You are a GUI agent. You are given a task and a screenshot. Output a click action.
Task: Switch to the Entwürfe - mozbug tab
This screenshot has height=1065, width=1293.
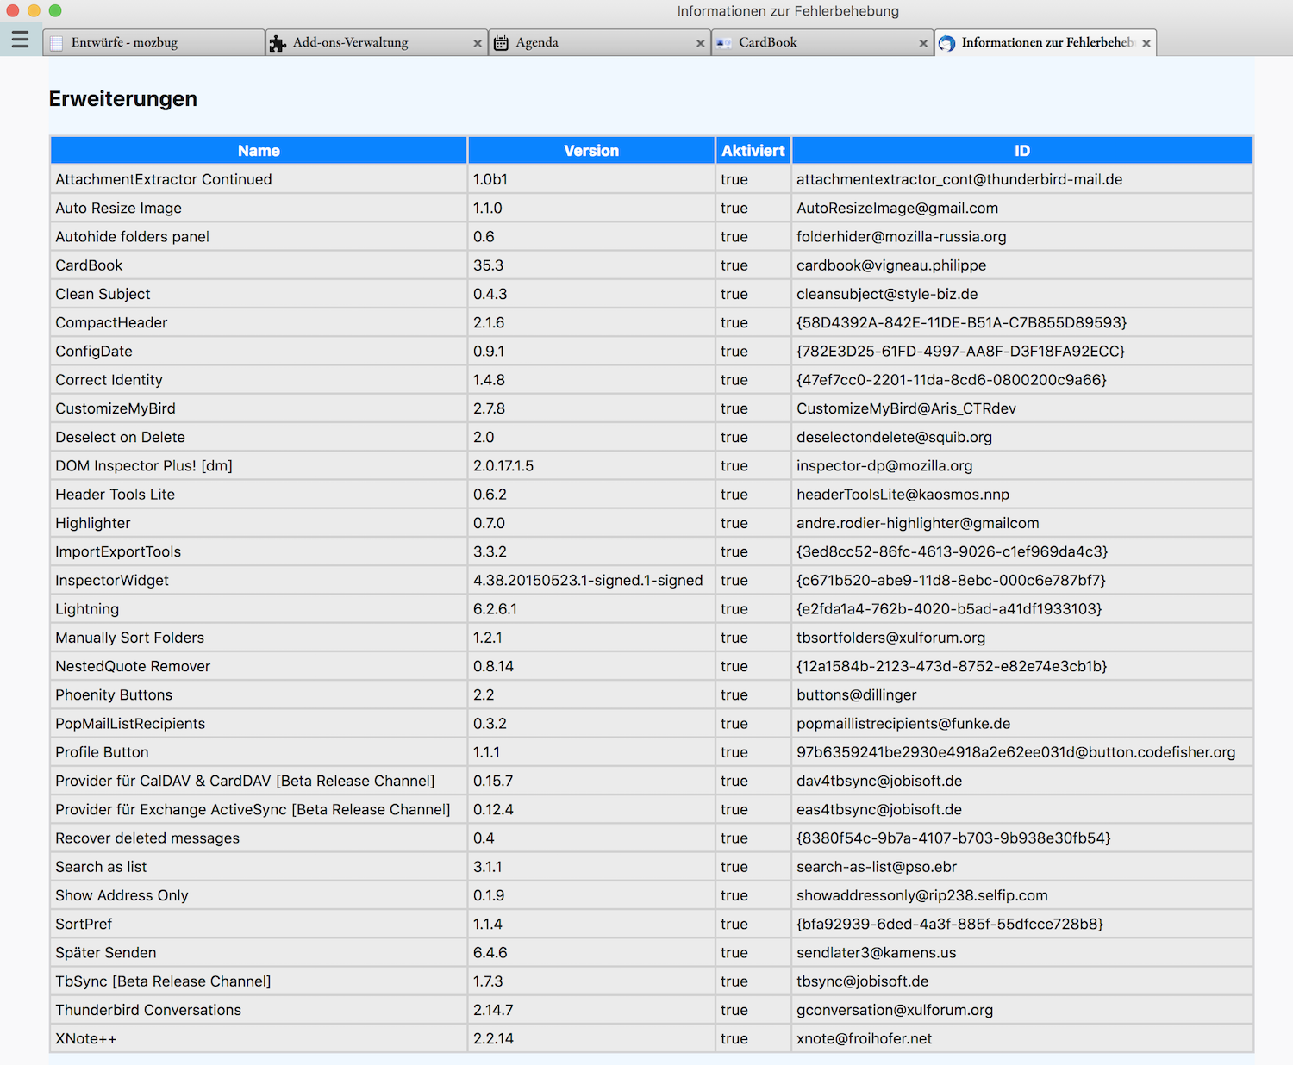click(154, 42)
